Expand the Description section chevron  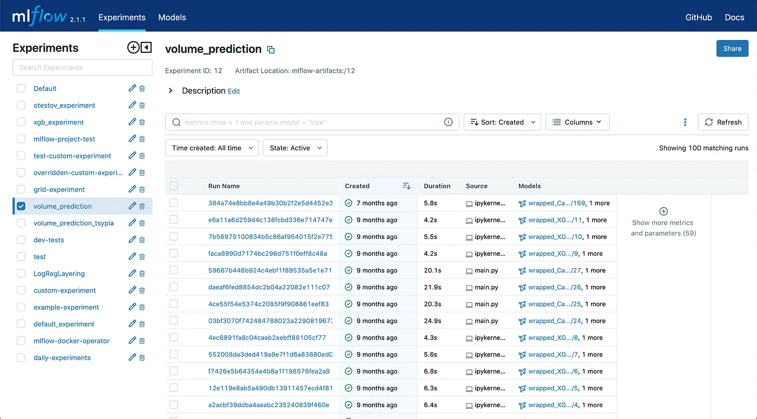click(170, 91)
